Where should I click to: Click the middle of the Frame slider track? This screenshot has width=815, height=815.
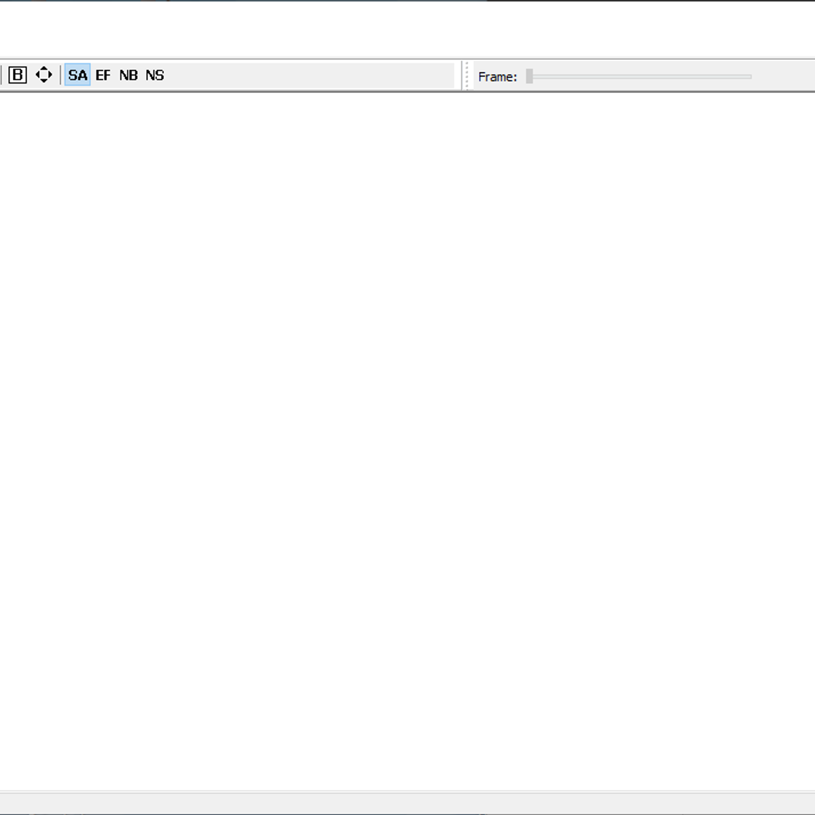tap(640, 77)
